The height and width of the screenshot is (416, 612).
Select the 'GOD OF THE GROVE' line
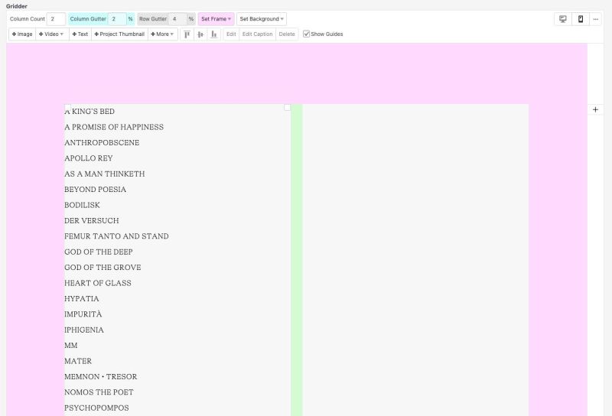[x=103, y=268]
